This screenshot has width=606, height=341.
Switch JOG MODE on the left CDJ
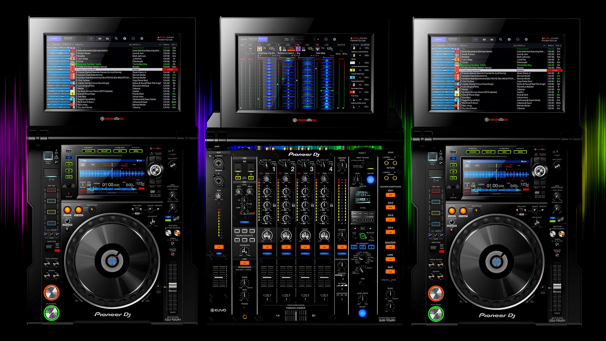click(x=176, y=218)
